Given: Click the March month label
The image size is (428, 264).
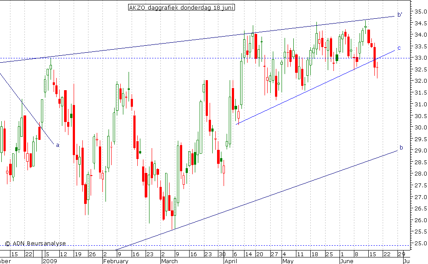Looking at the screenshot, I should [170, 261].
